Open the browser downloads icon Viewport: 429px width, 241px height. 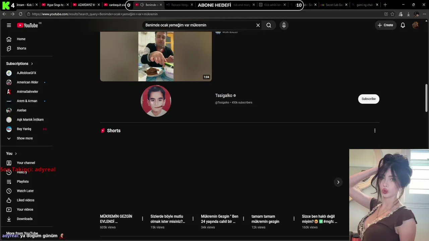tap(408, 14)
